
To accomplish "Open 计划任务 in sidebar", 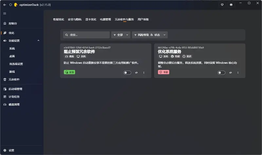I will click(22, 96).
